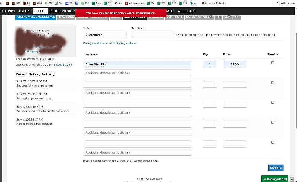This screenshot has height=182, width=297.
Task: Open the link bookmark
Action: [x=118, y=3]
